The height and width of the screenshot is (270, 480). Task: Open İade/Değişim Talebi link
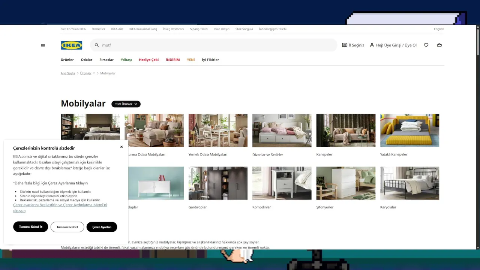click(273, 29)
